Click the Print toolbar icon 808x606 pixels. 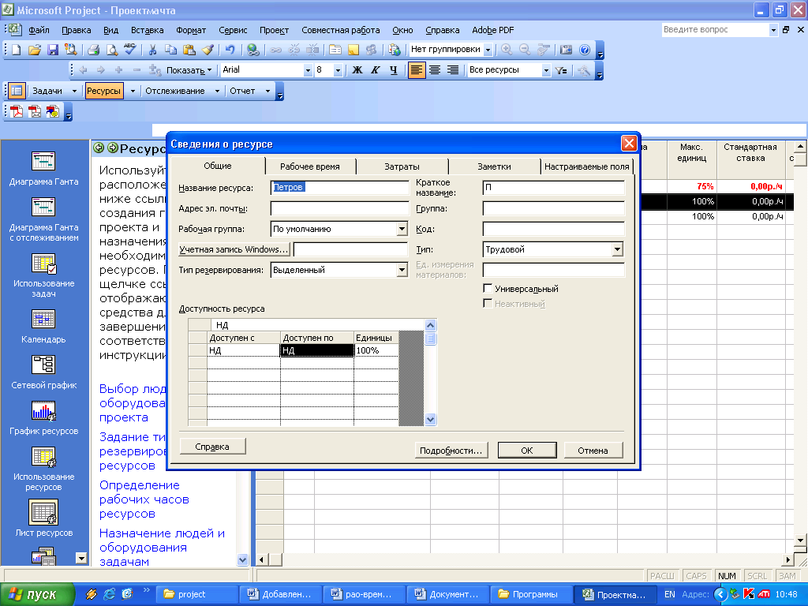coord(93,50)
